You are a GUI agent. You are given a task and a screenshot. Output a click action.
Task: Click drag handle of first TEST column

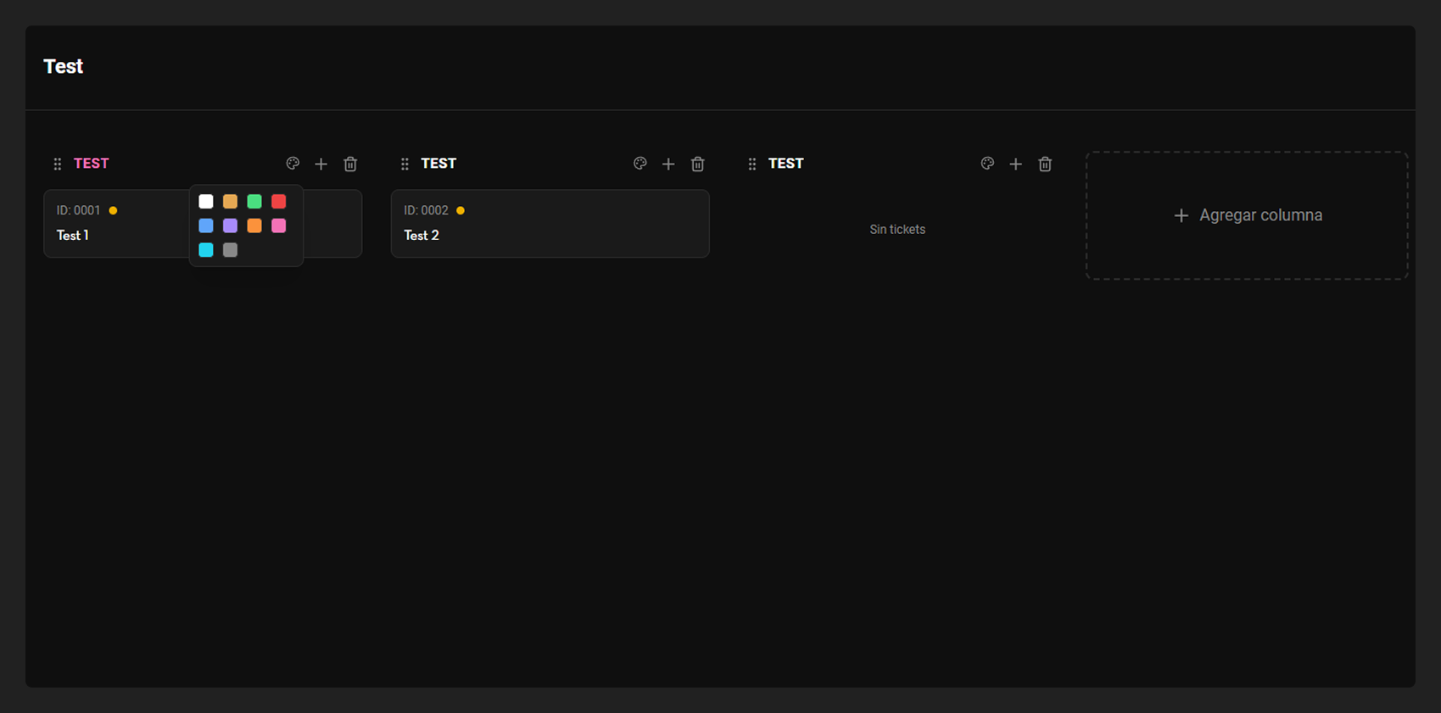(x=58, y=164)
